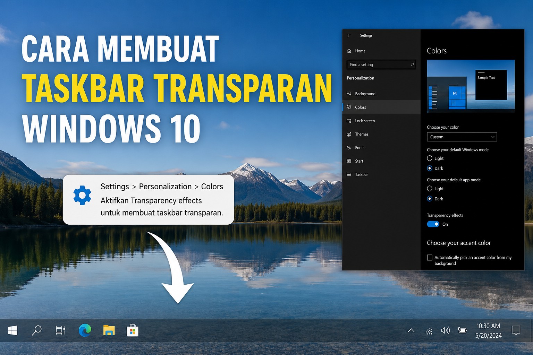
Task: Click the Lock screen icon
Action: 349,121
